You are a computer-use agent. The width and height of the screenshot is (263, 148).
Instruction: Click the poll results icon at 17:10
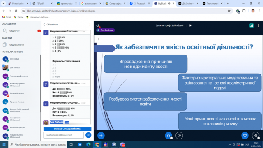pyautogui.click(x=46, y=104)
